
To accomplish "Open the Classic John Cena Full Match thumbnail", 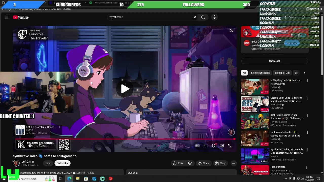I will point(255,104).
